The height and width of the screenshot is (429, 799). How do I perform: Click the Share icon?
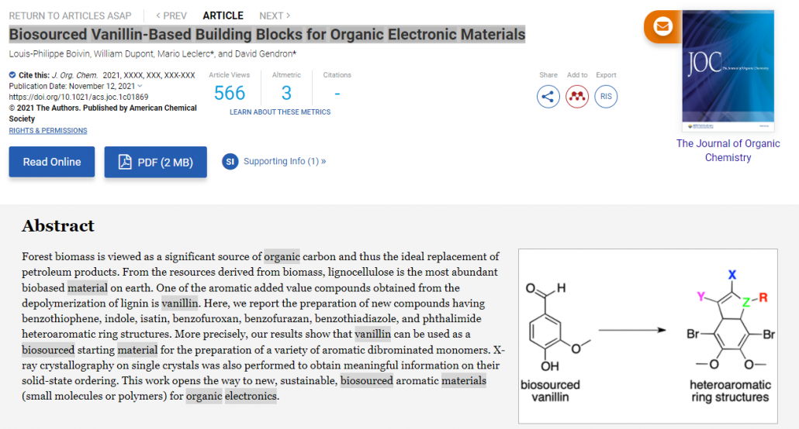click(548, 97)
